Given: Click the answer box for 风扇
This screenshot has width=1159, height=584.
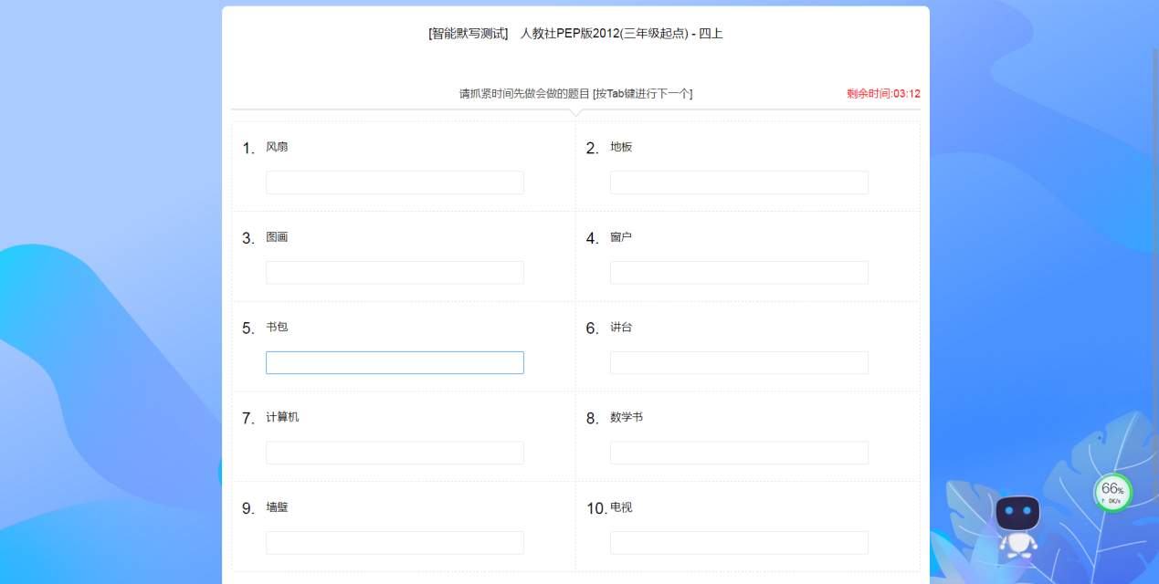Looking at the screenshot, I should (x=395, y=182).
